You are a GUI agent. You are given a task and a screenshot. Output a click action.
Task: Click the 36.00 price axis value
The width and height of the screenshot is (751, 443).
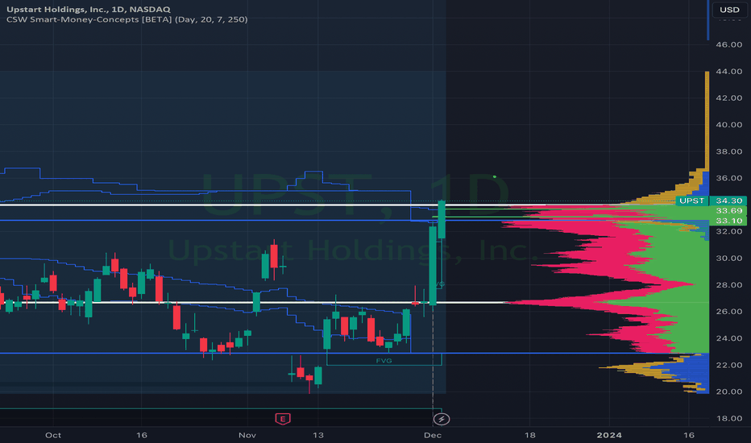(728, 178)
